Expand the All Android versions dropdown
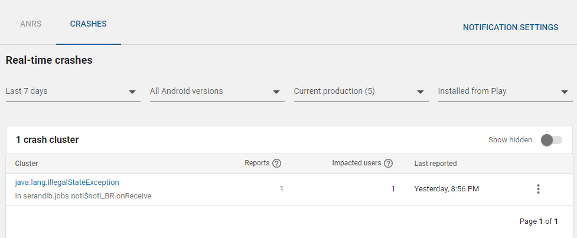Image resolution: width=577 pixels, height=238 pixels. click(217, 92)
